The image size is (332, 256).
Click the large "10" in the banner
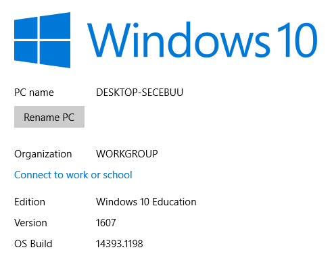(298, 40)
